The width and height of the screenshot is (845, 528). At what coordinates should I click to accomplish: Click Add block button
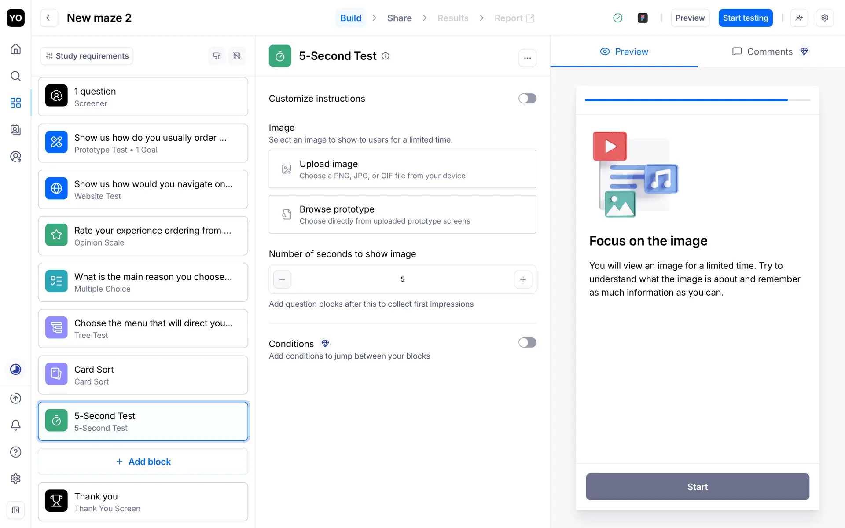[143, 462]
